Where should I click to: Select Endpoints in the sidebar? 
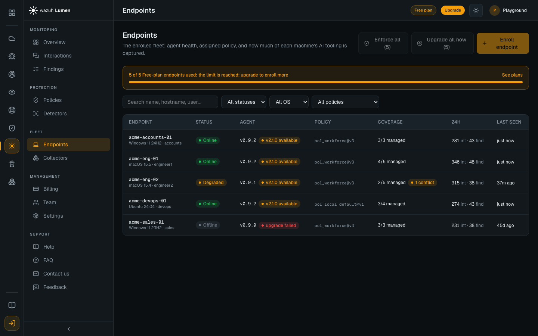point(68,144)
